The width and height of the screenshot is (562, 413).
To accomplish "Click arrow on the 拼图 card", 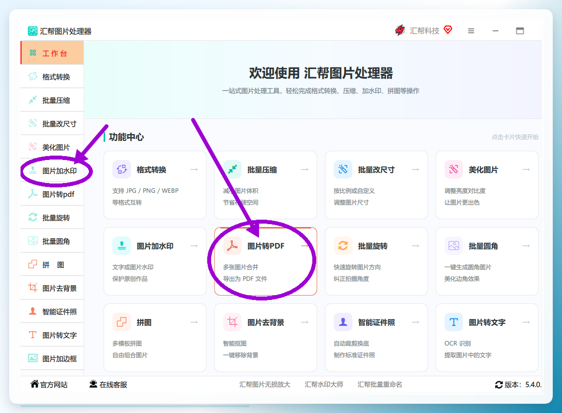I will (x=194, y=322).
